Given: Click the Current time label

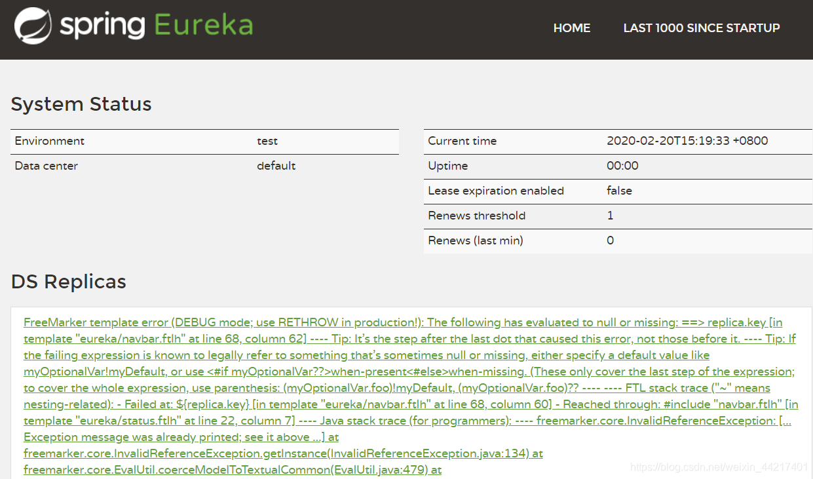Looking at the screenshot, I should tap(463, 141).
